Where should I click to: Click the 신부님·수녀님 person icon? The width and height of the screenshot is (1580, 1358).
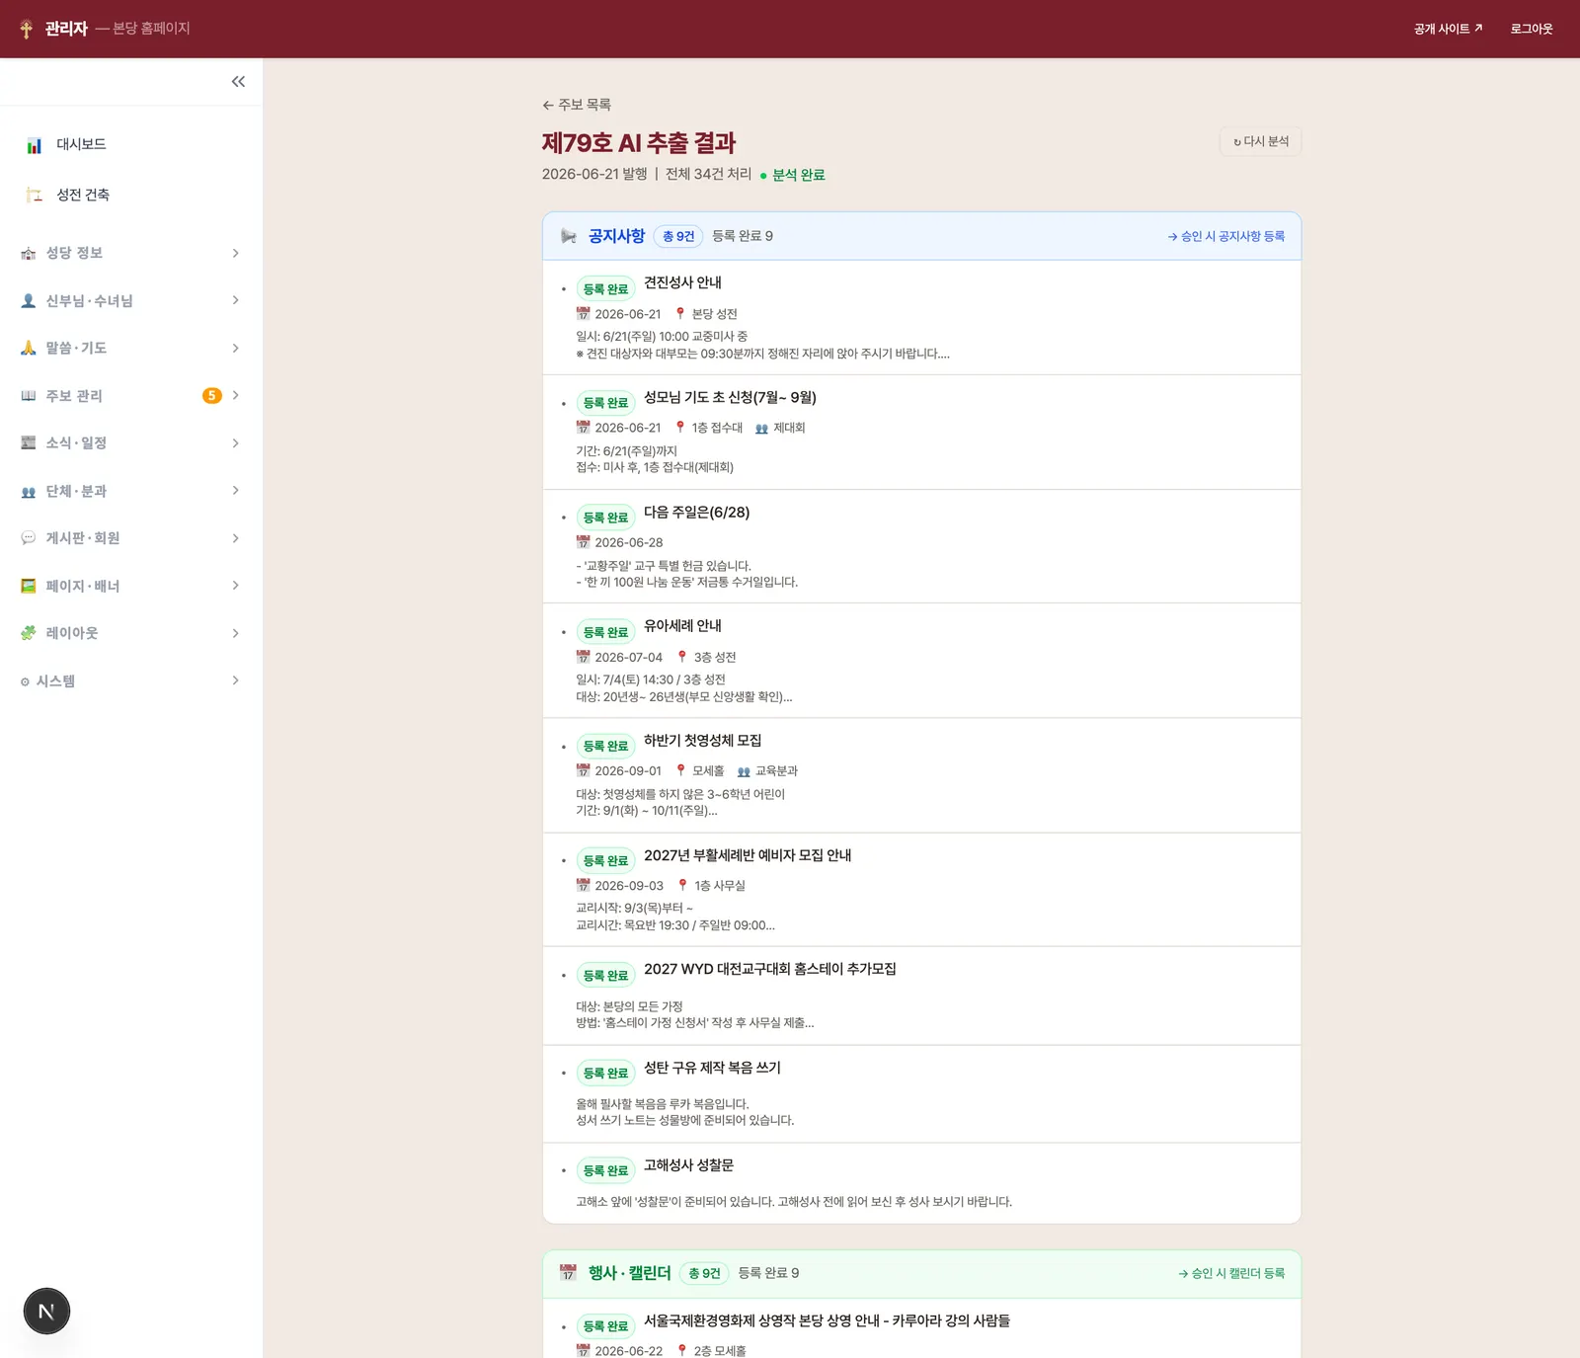click(x=29, y=301)
